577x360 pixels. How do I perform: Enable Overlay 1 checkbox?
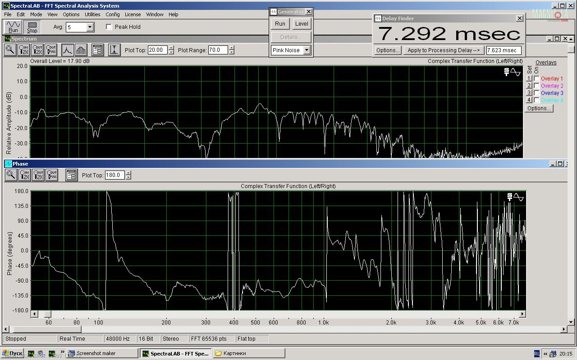tap(536, 79)
